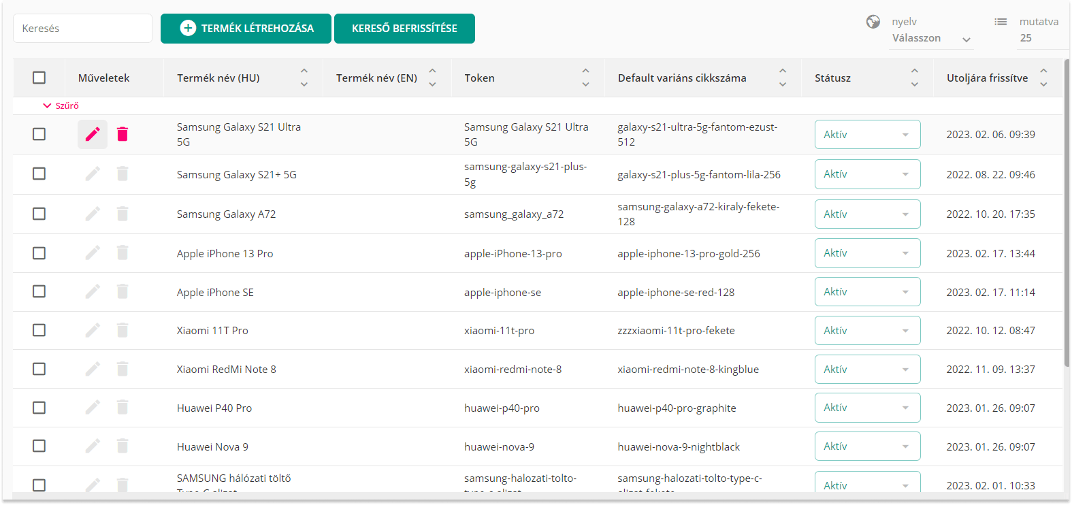Expand the Szűrő filter section

pyautogui.click(x=61, y=105)
